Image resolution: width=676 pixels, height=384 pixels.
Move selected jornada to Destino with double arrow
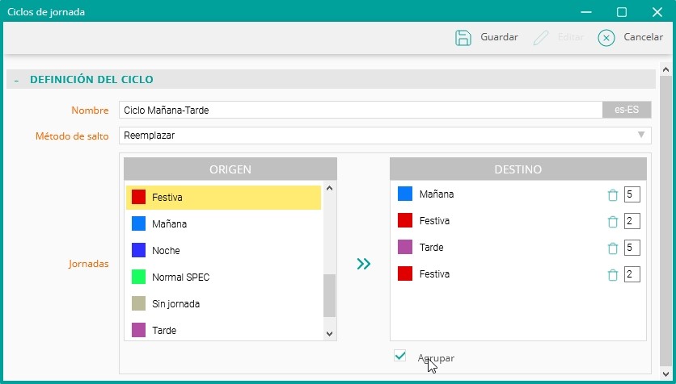click(363, 264)
